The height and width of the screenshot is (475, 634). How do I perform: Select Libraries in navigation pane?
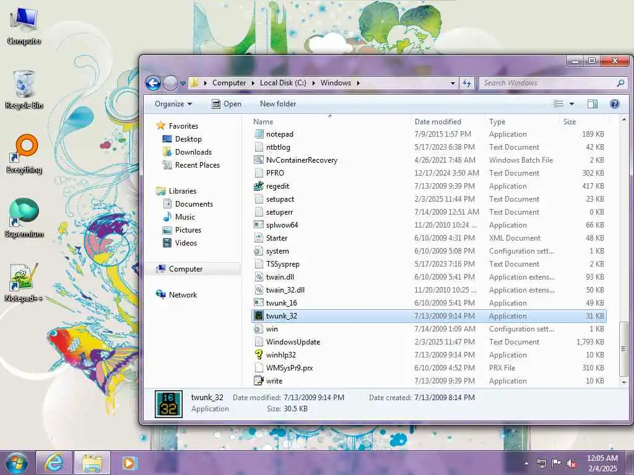pyautogui.click(x=176, y=191)
